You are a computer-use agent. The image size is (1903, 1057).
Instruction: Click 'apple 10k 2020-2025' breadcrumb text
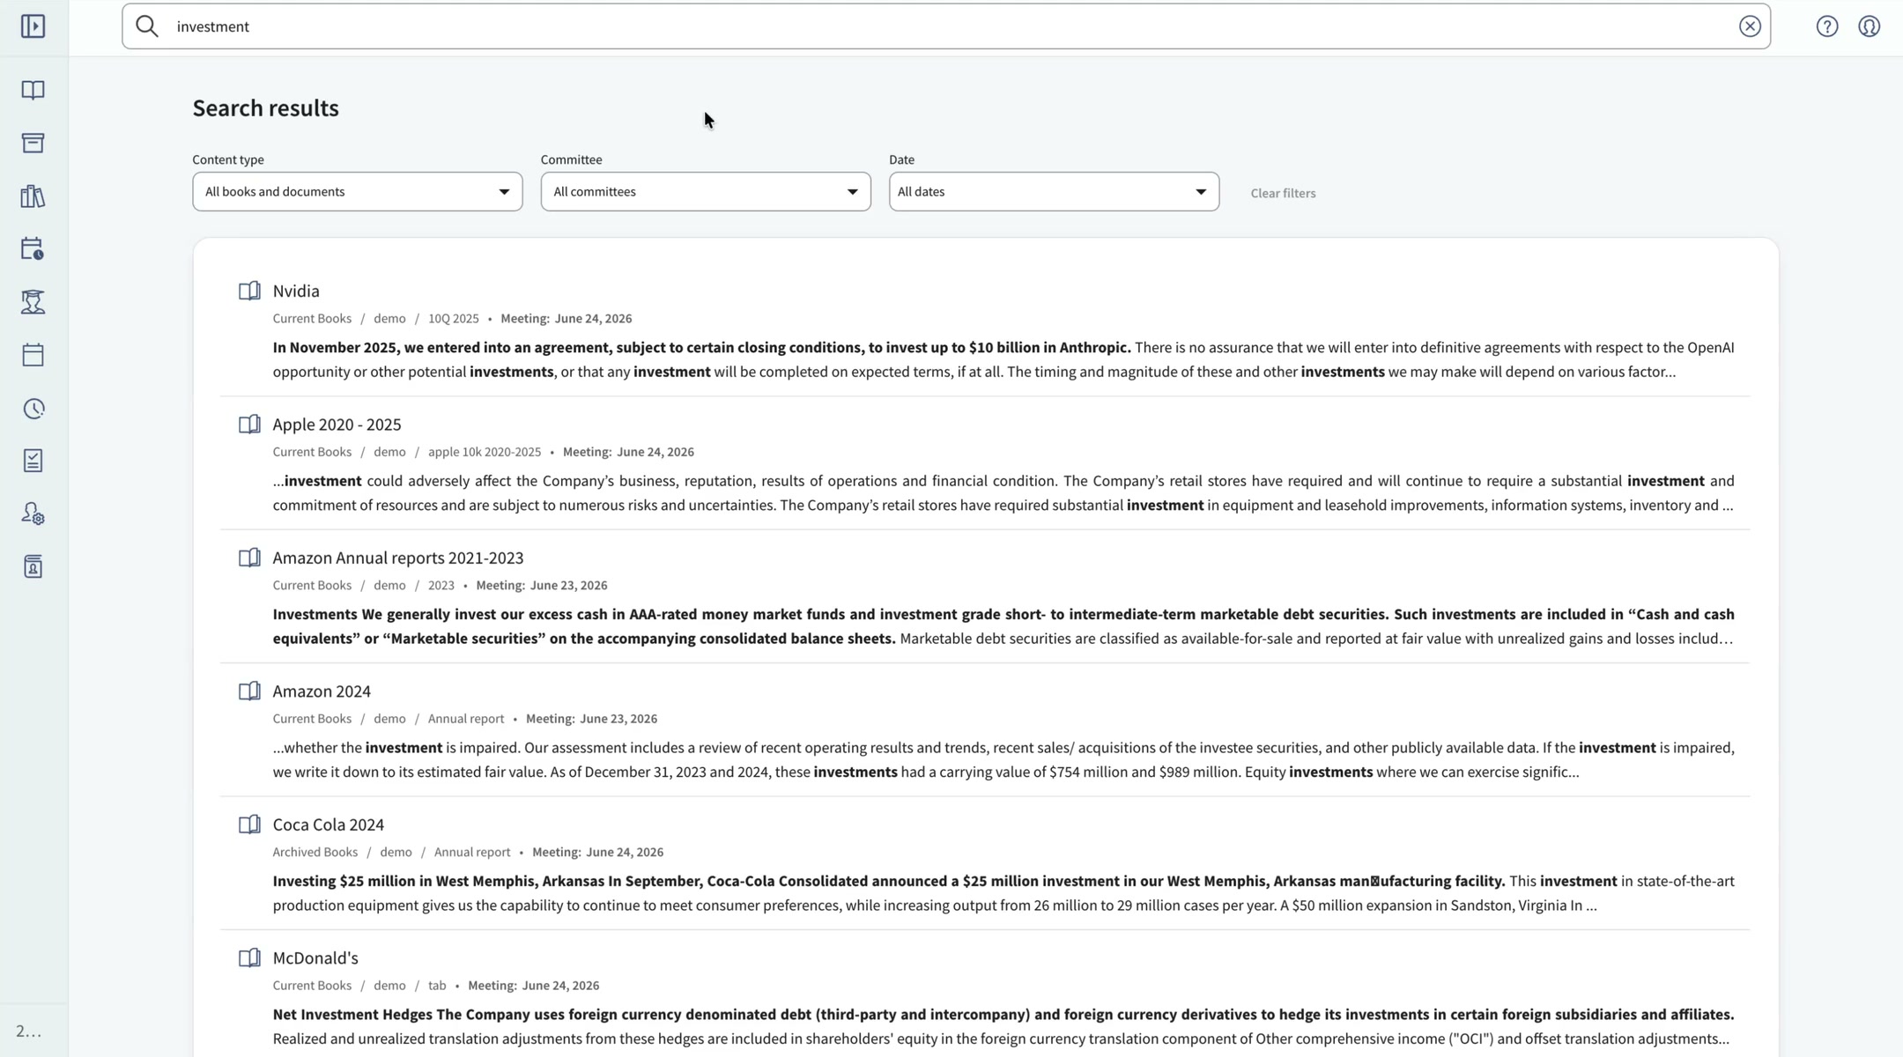[x=485, y=452]
